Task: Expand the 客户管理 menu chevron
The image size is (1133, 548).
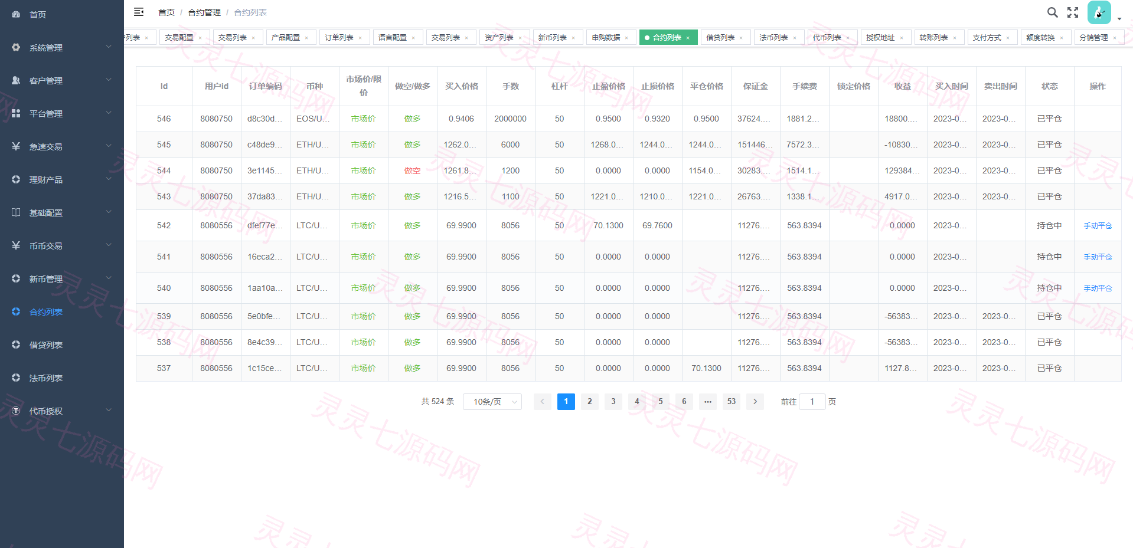Action: (x=109, y=80)
